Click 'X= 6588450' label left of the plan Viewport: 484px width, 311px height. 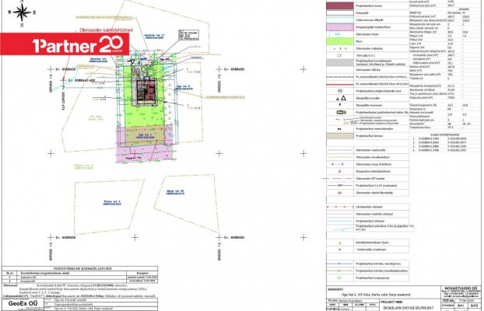pos(65,69)
